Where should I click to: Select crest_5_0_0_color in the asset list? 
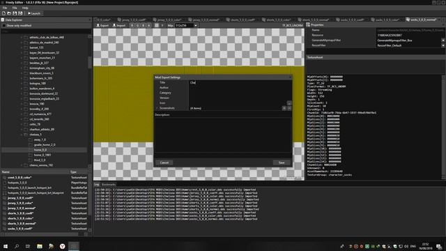point(20,178)
